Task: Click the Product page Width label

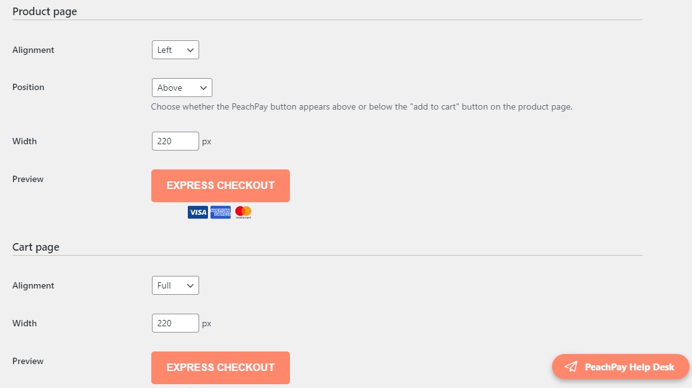Action: tap(25, 141)
